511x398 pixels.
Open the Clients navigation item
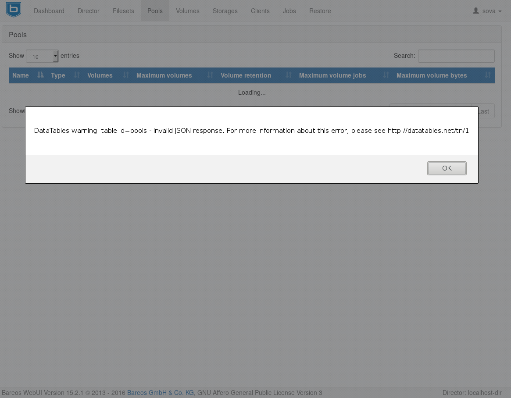tap(260, 11)
